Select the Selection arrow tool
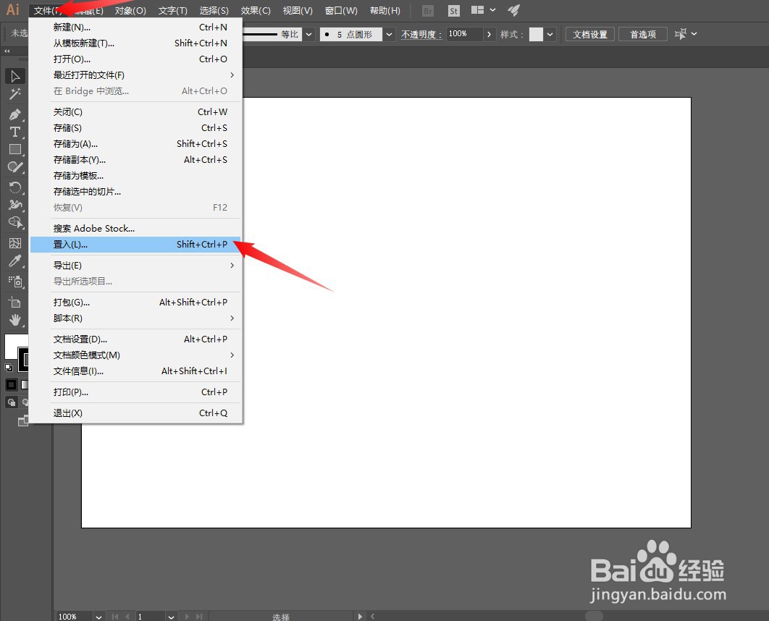The width and height of the screenshot is (769, 621). point(15,77)
